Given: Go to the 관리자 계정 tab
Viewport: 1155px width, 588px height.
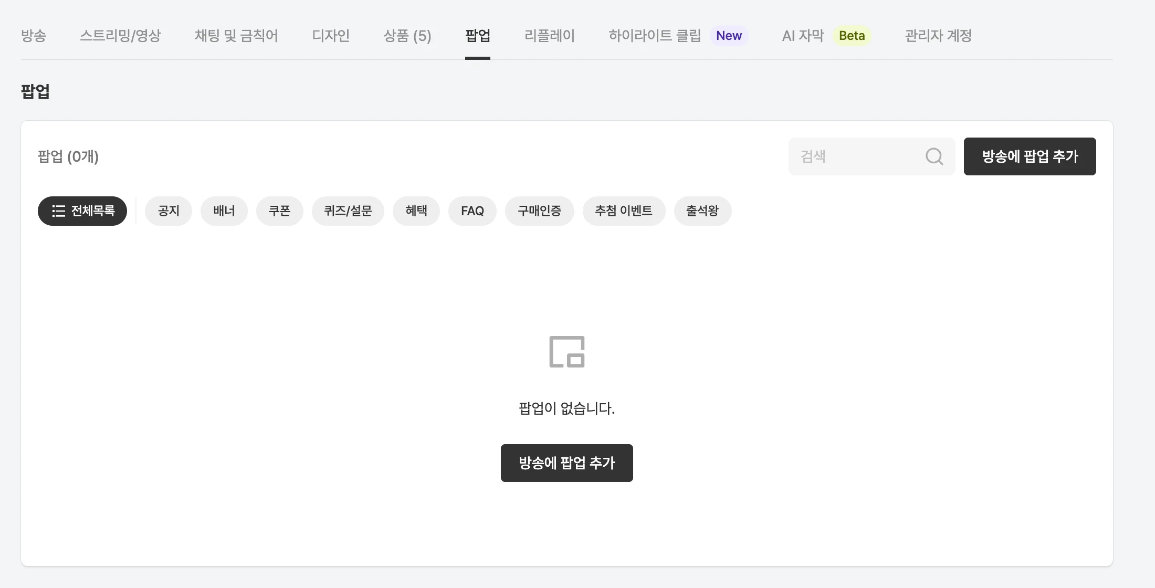Looking at the screenshot, I should click(x=938, y=36).
